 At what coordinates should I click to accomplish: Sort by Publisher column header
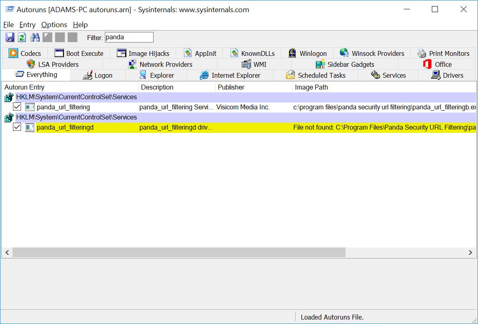(254, 87)
